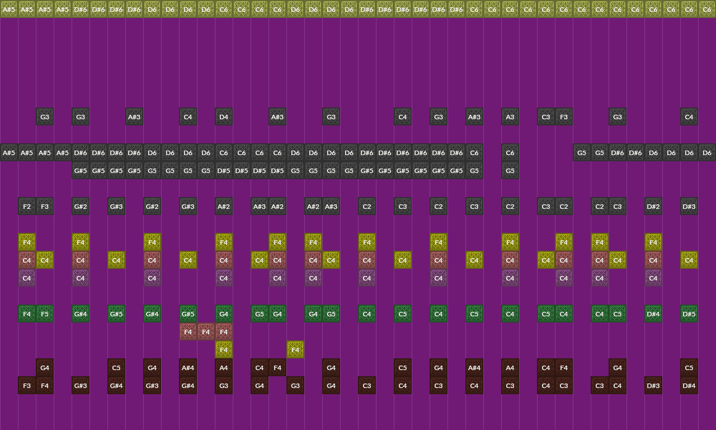The width and height of the screenshot is (716, 430).
Task: Select the brown D#4 note block
Action: coord(689,386)
